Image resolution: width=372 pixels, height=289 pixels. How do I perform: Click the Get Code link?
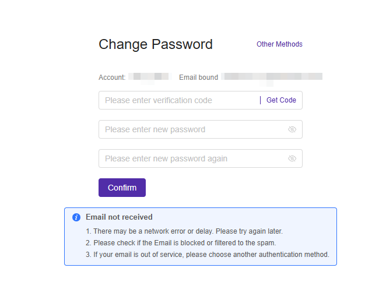click(x=281, y=100)
